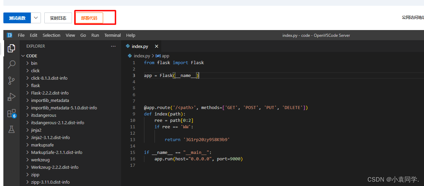Click the 测试函数 button
The width and height of the screenshot is (424, 186).
point(17,18)
